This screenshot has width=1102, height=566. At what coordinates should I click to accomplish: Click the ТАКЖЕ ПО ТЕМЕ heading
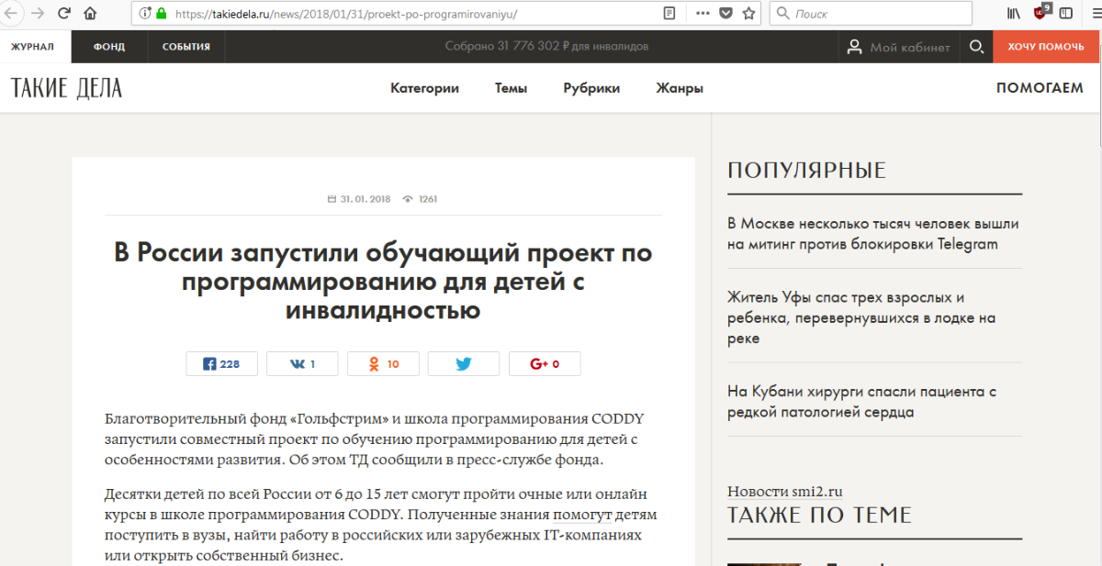[819, 516]
